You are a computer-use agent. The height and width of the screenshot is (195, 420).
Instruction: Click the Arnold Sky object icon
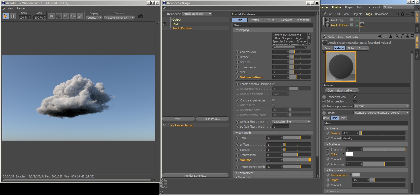point(328,20)
